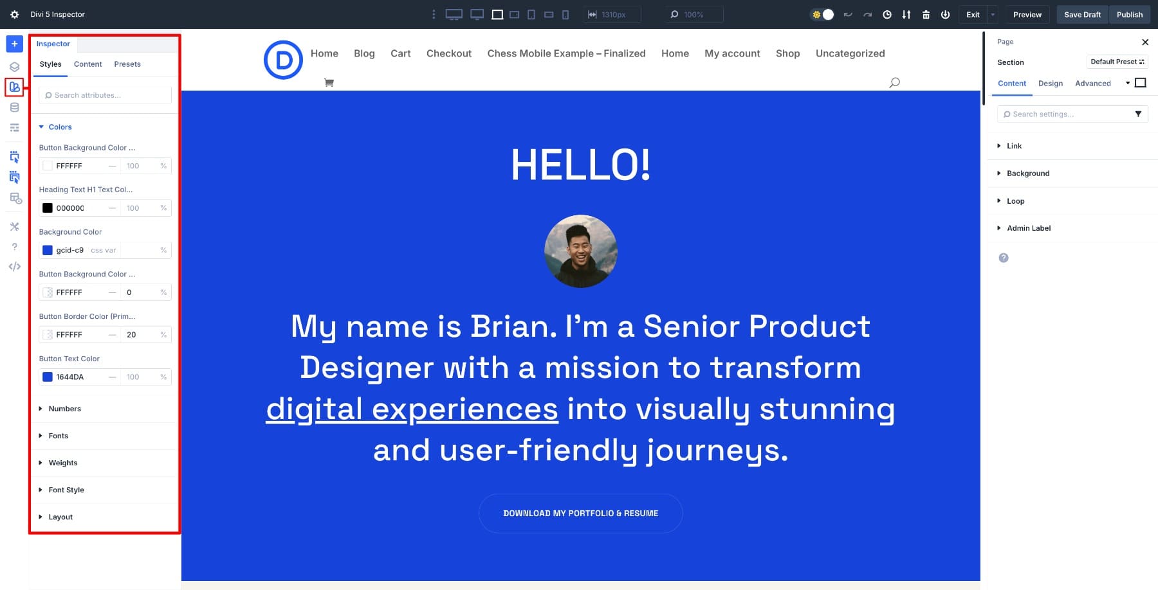Click the blue add module plus icon
Viewport: 1158px width, 590px height.
click(x=14, y=44)
